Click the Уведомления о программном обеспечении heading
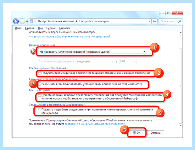The image size is (195, 150). tap(57, 104)
